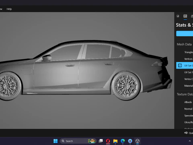193x145 pixels.
Task: Select the Gloss/Roughness texture row
Action: pos(185,122)
